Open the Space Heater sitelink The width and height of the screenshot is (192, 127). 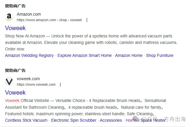click(153, 120)
